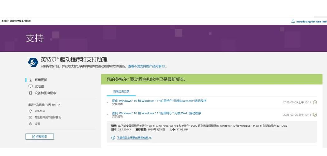Click 安装成功 under the Bluetooth driver
Screen dimensions: 327x156
pyautogui.click(x=118, y=104)
